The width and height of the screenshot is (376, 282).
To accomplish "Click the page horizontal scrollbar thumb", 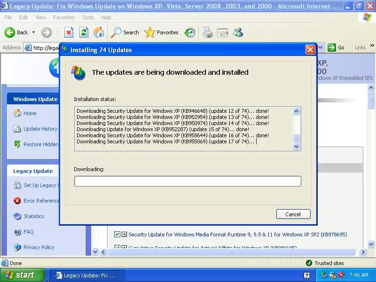I will [x=231, y=252].
